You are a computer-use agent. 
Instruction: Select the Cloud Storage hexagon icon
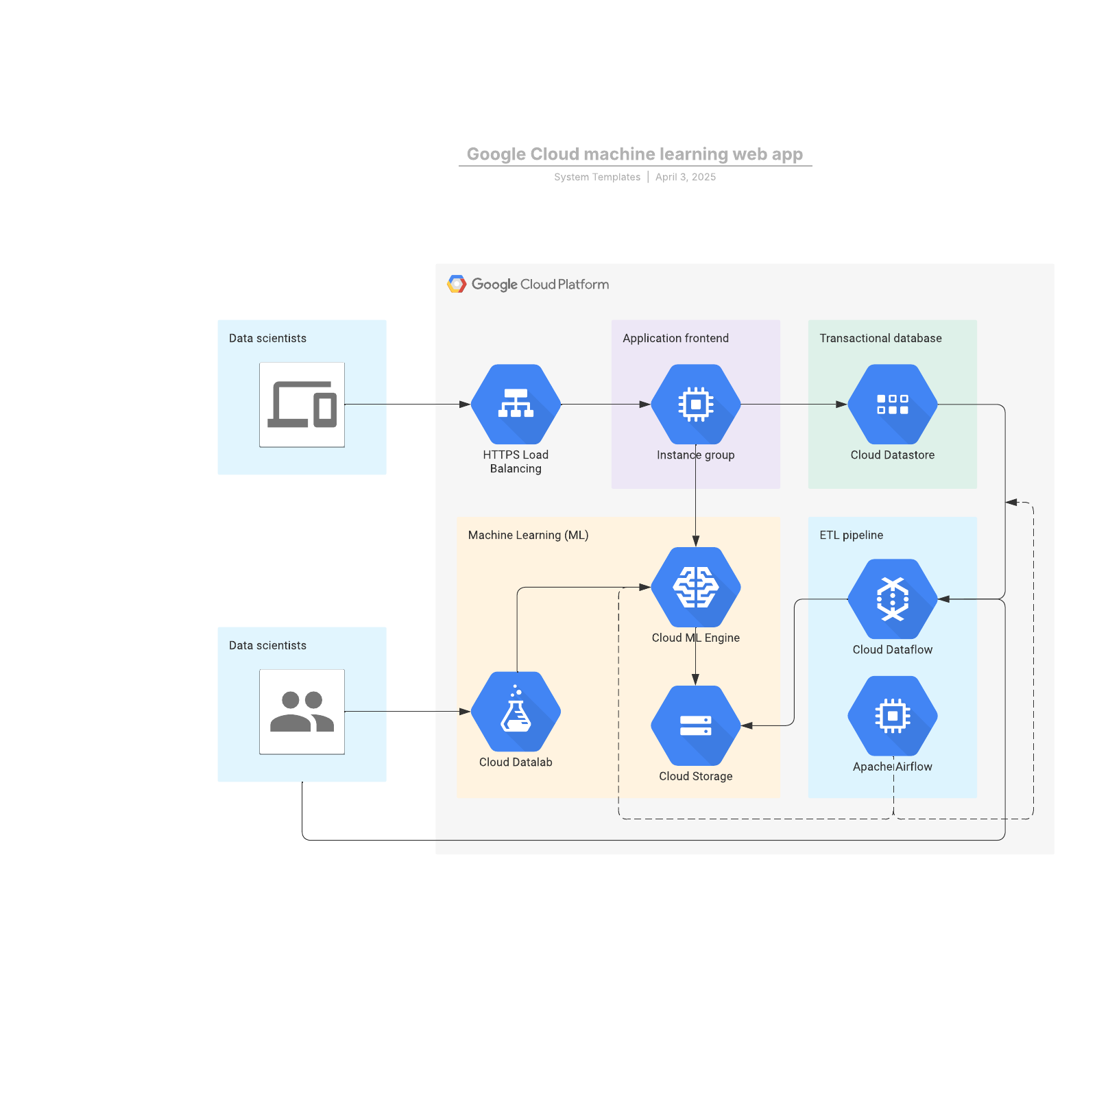[696, 725]
